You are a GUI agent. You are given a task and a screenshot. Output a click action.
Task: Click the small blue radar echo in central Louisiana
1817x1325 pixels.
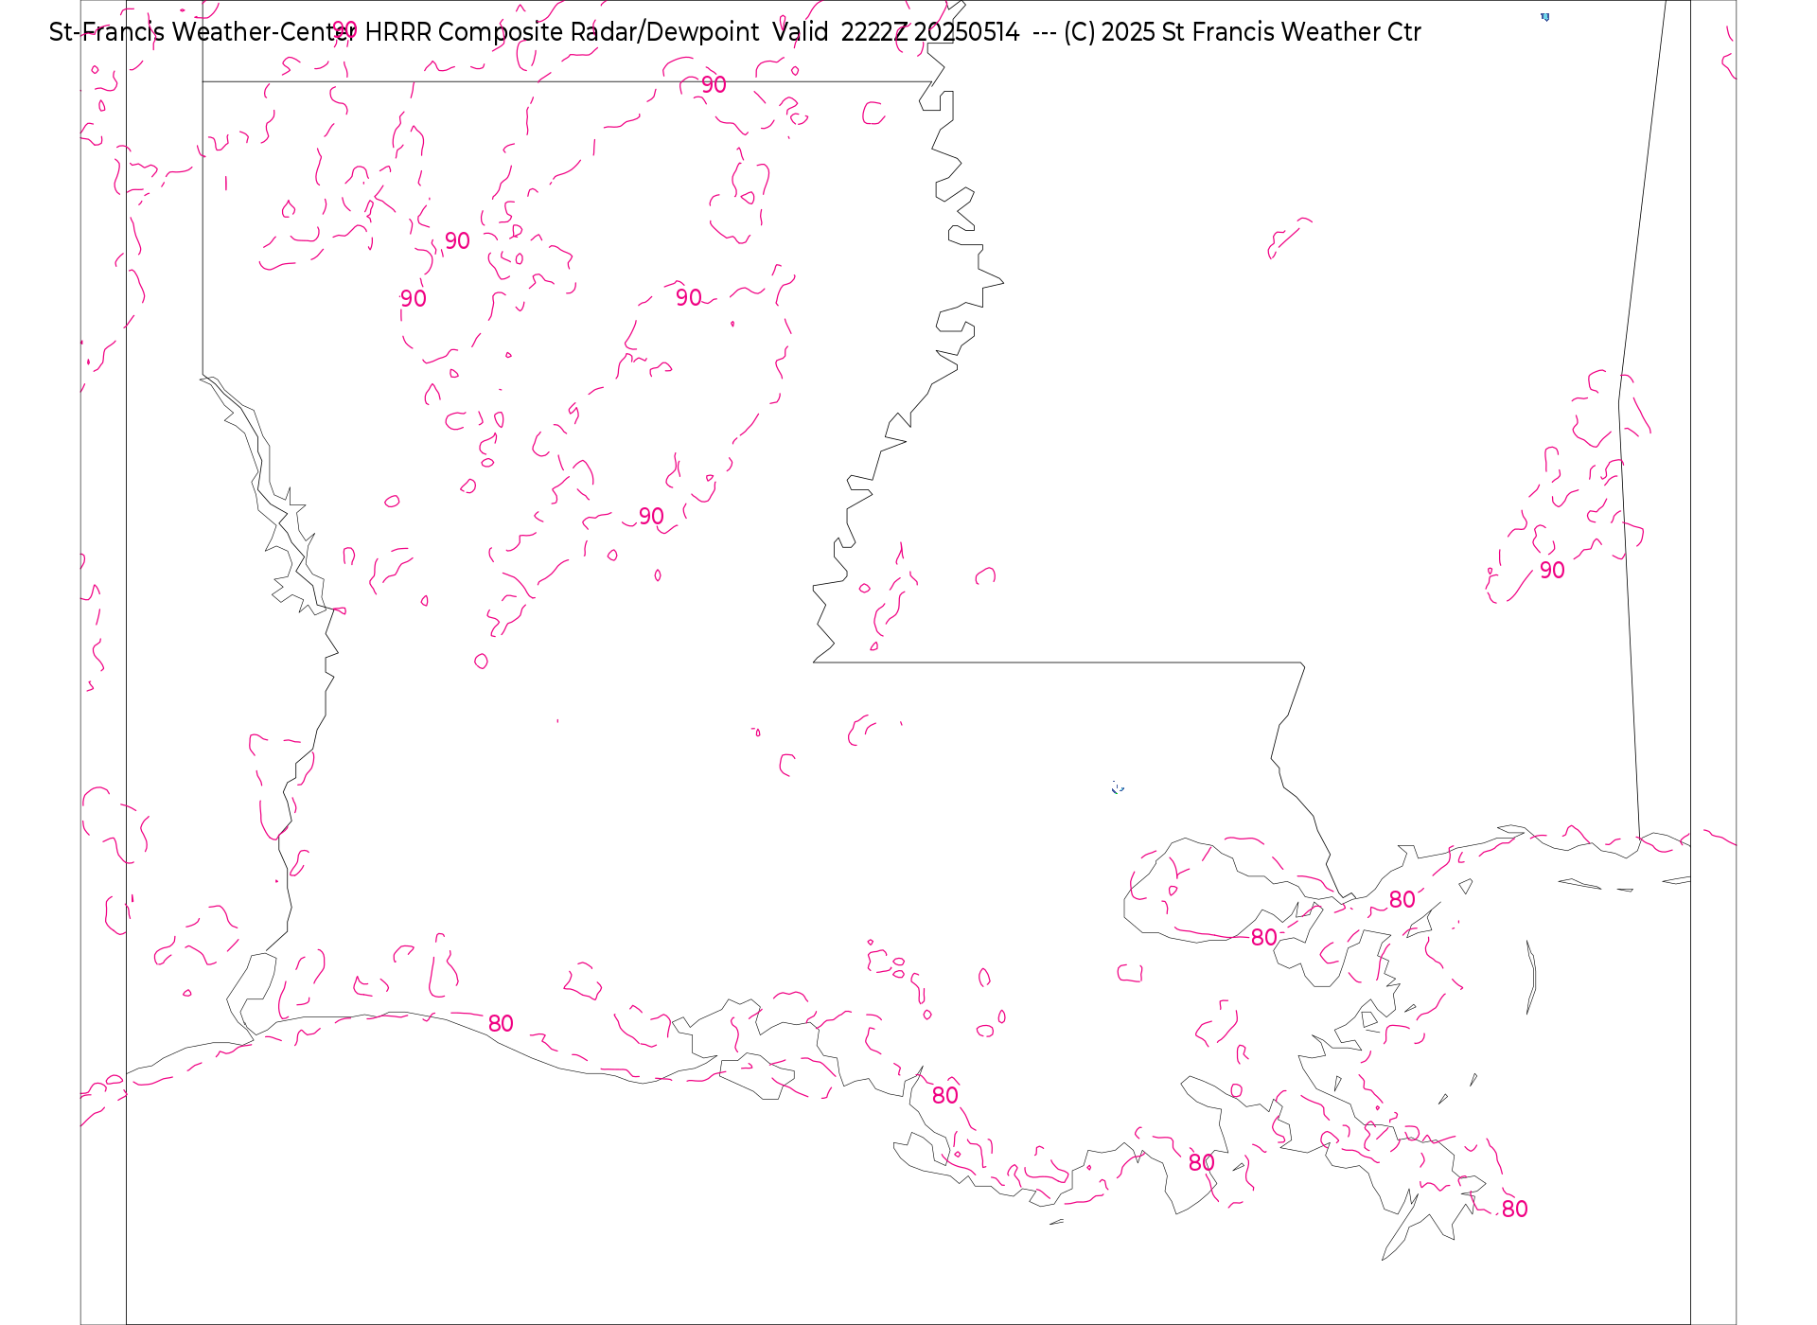coord(1118,787)
